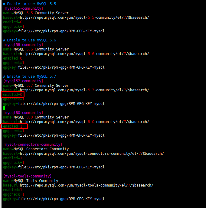
Task: Click the green block cursor in the terminal
Action: pos(4,108)
